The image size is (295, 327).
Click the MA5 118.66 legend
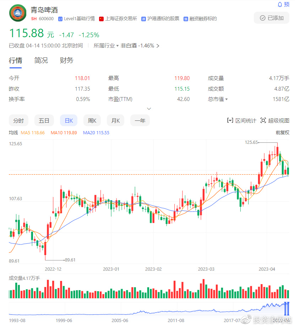click(33, 133)
